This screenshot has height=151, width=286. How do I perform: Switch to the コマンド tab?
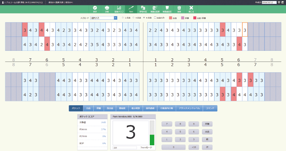(x=210, y=108)
